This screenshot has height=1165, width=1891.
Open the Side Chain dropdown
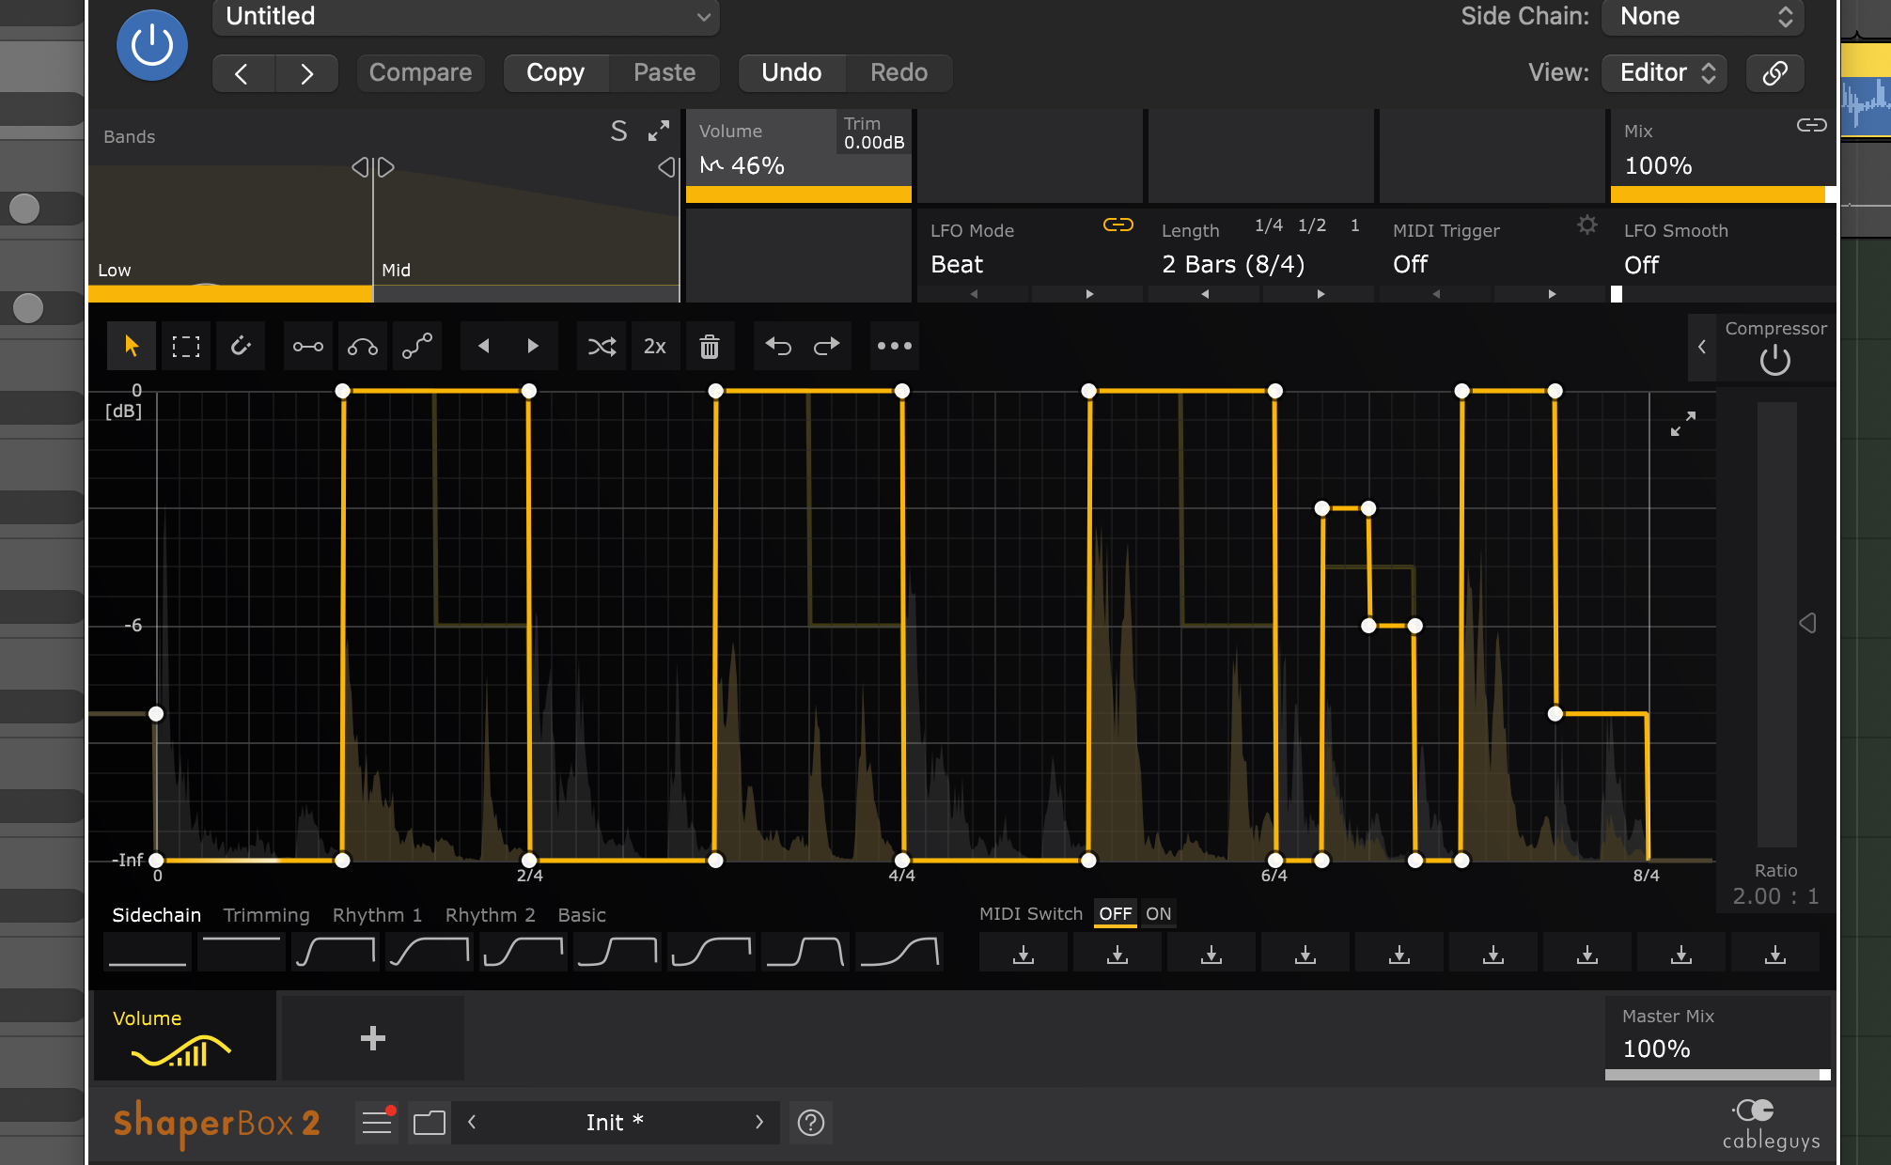[1703, 17]
